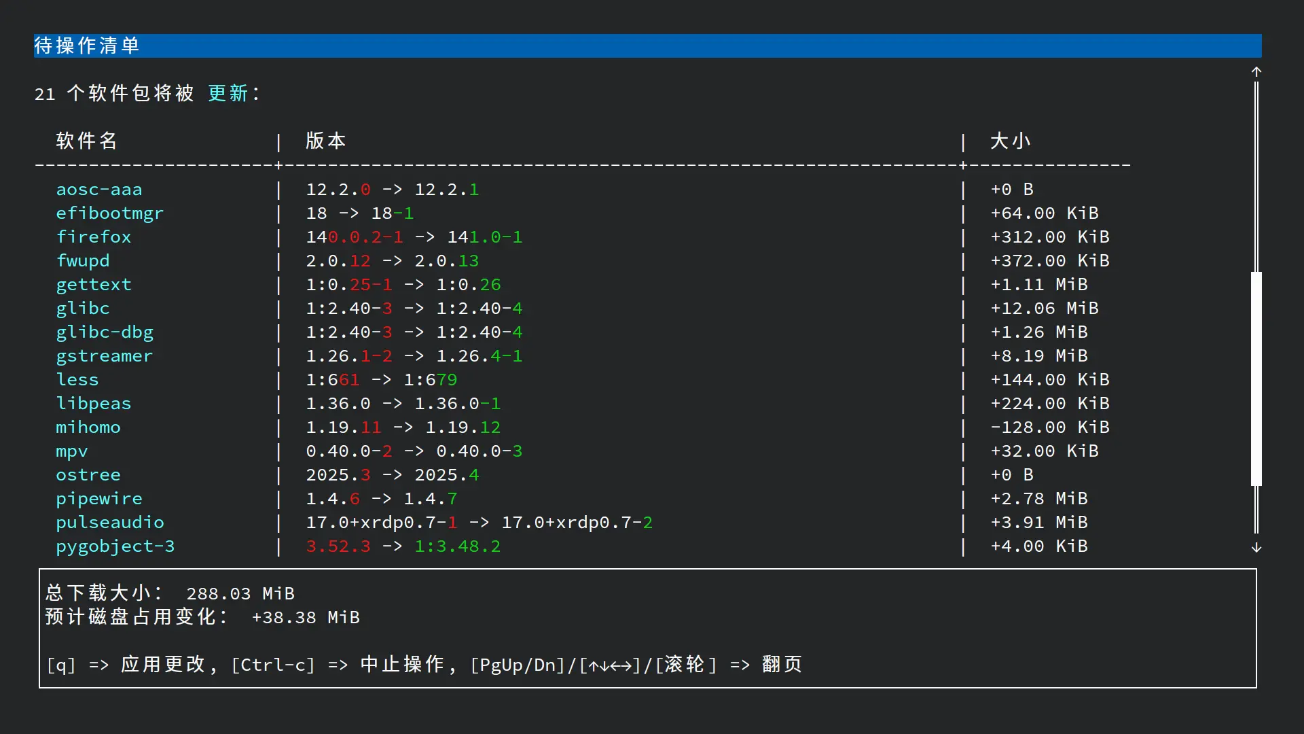Click the scroll-up arrow on the right
This screenshot has height=734, width=1304.
pyautogui.click(x=1256, y=71)
